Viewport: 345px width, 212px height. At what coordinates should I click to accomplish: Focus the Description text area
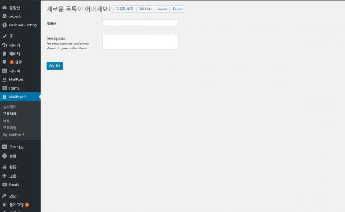(x=140, y=42)
